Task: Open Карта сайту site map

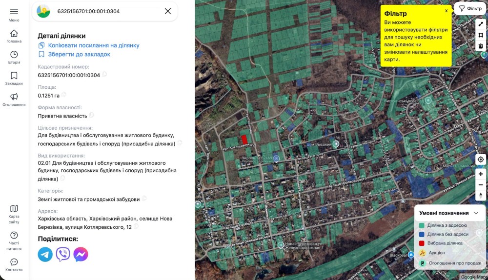Action: (14, 214)
